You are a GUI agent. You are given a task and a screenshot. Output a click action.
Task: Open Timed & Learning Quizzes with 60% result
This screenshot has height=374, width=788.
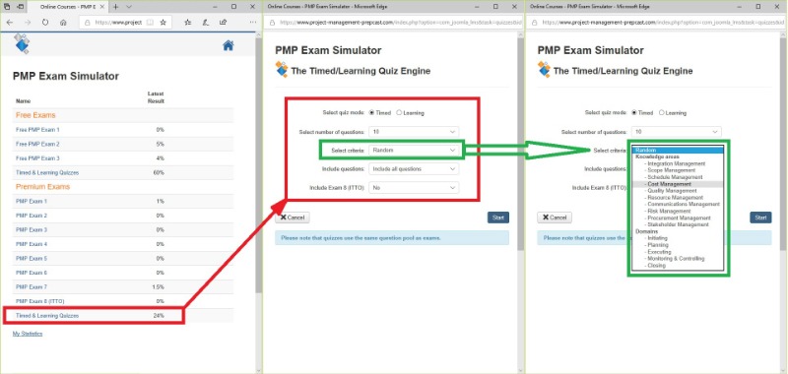47,172
